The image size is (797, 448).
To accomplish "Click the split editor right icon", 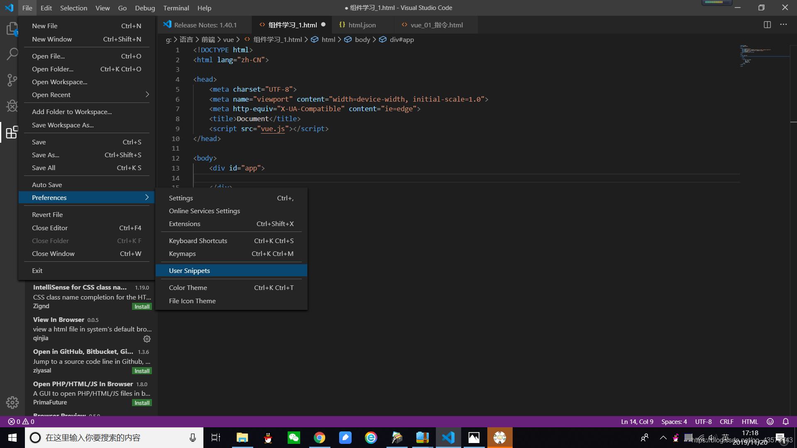I will tap(767, 25).
